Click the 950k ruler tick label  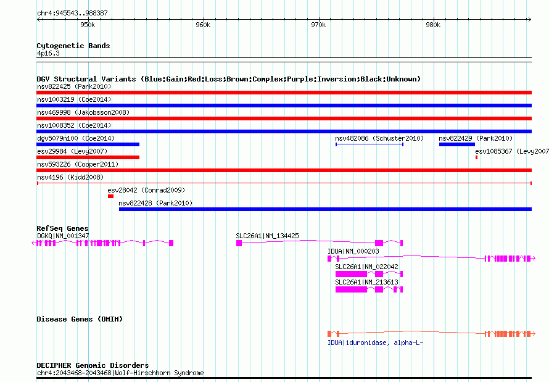click(x=88, y=25)
